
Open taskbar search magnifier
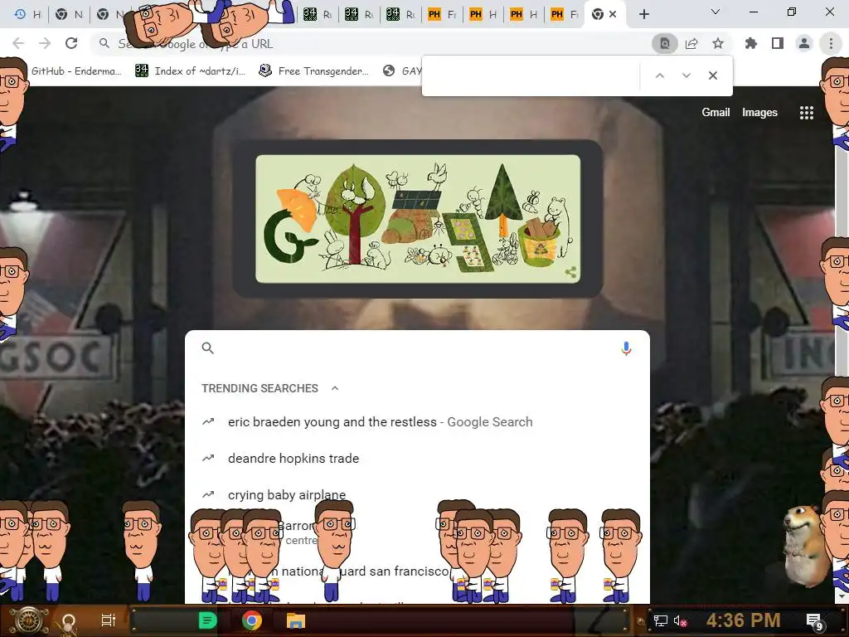coord(69,622)
